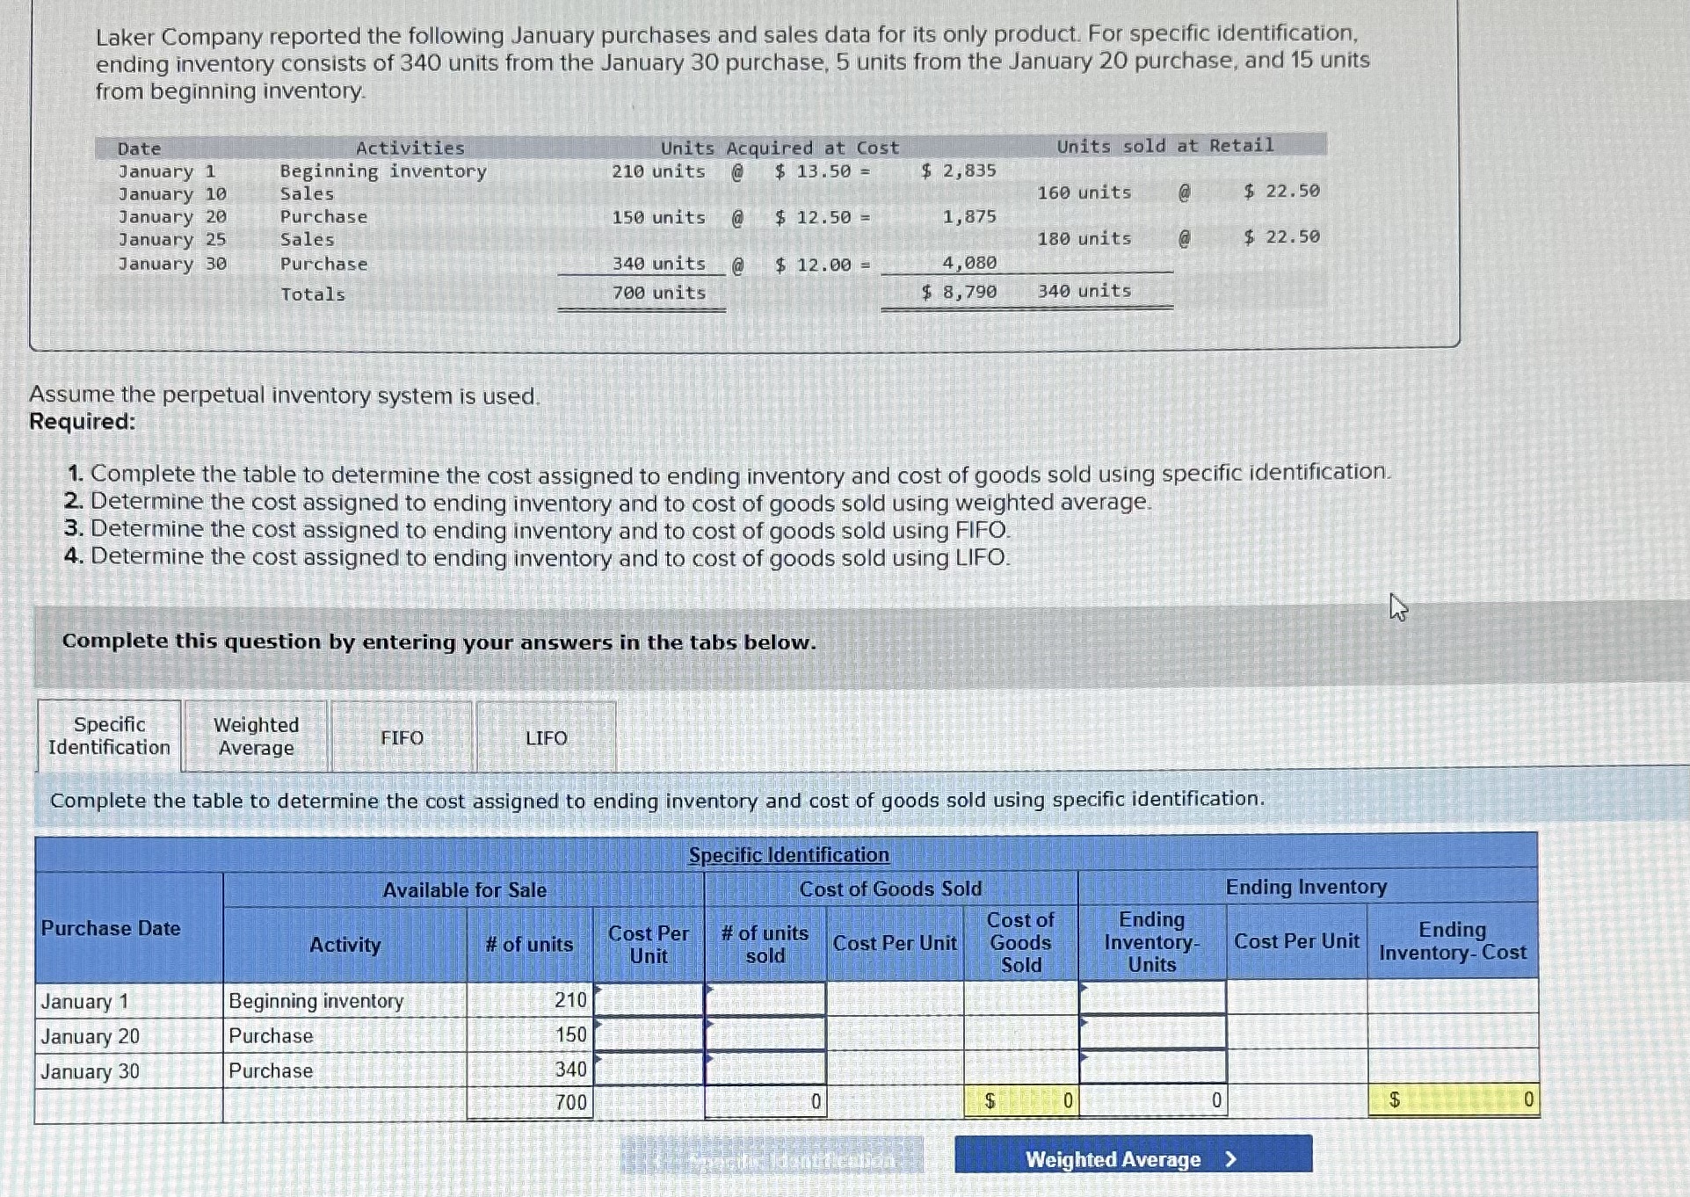Click Ending Inventory Units cell for January 1
Screen dimensions: 1690x1197
point(1152,997)
